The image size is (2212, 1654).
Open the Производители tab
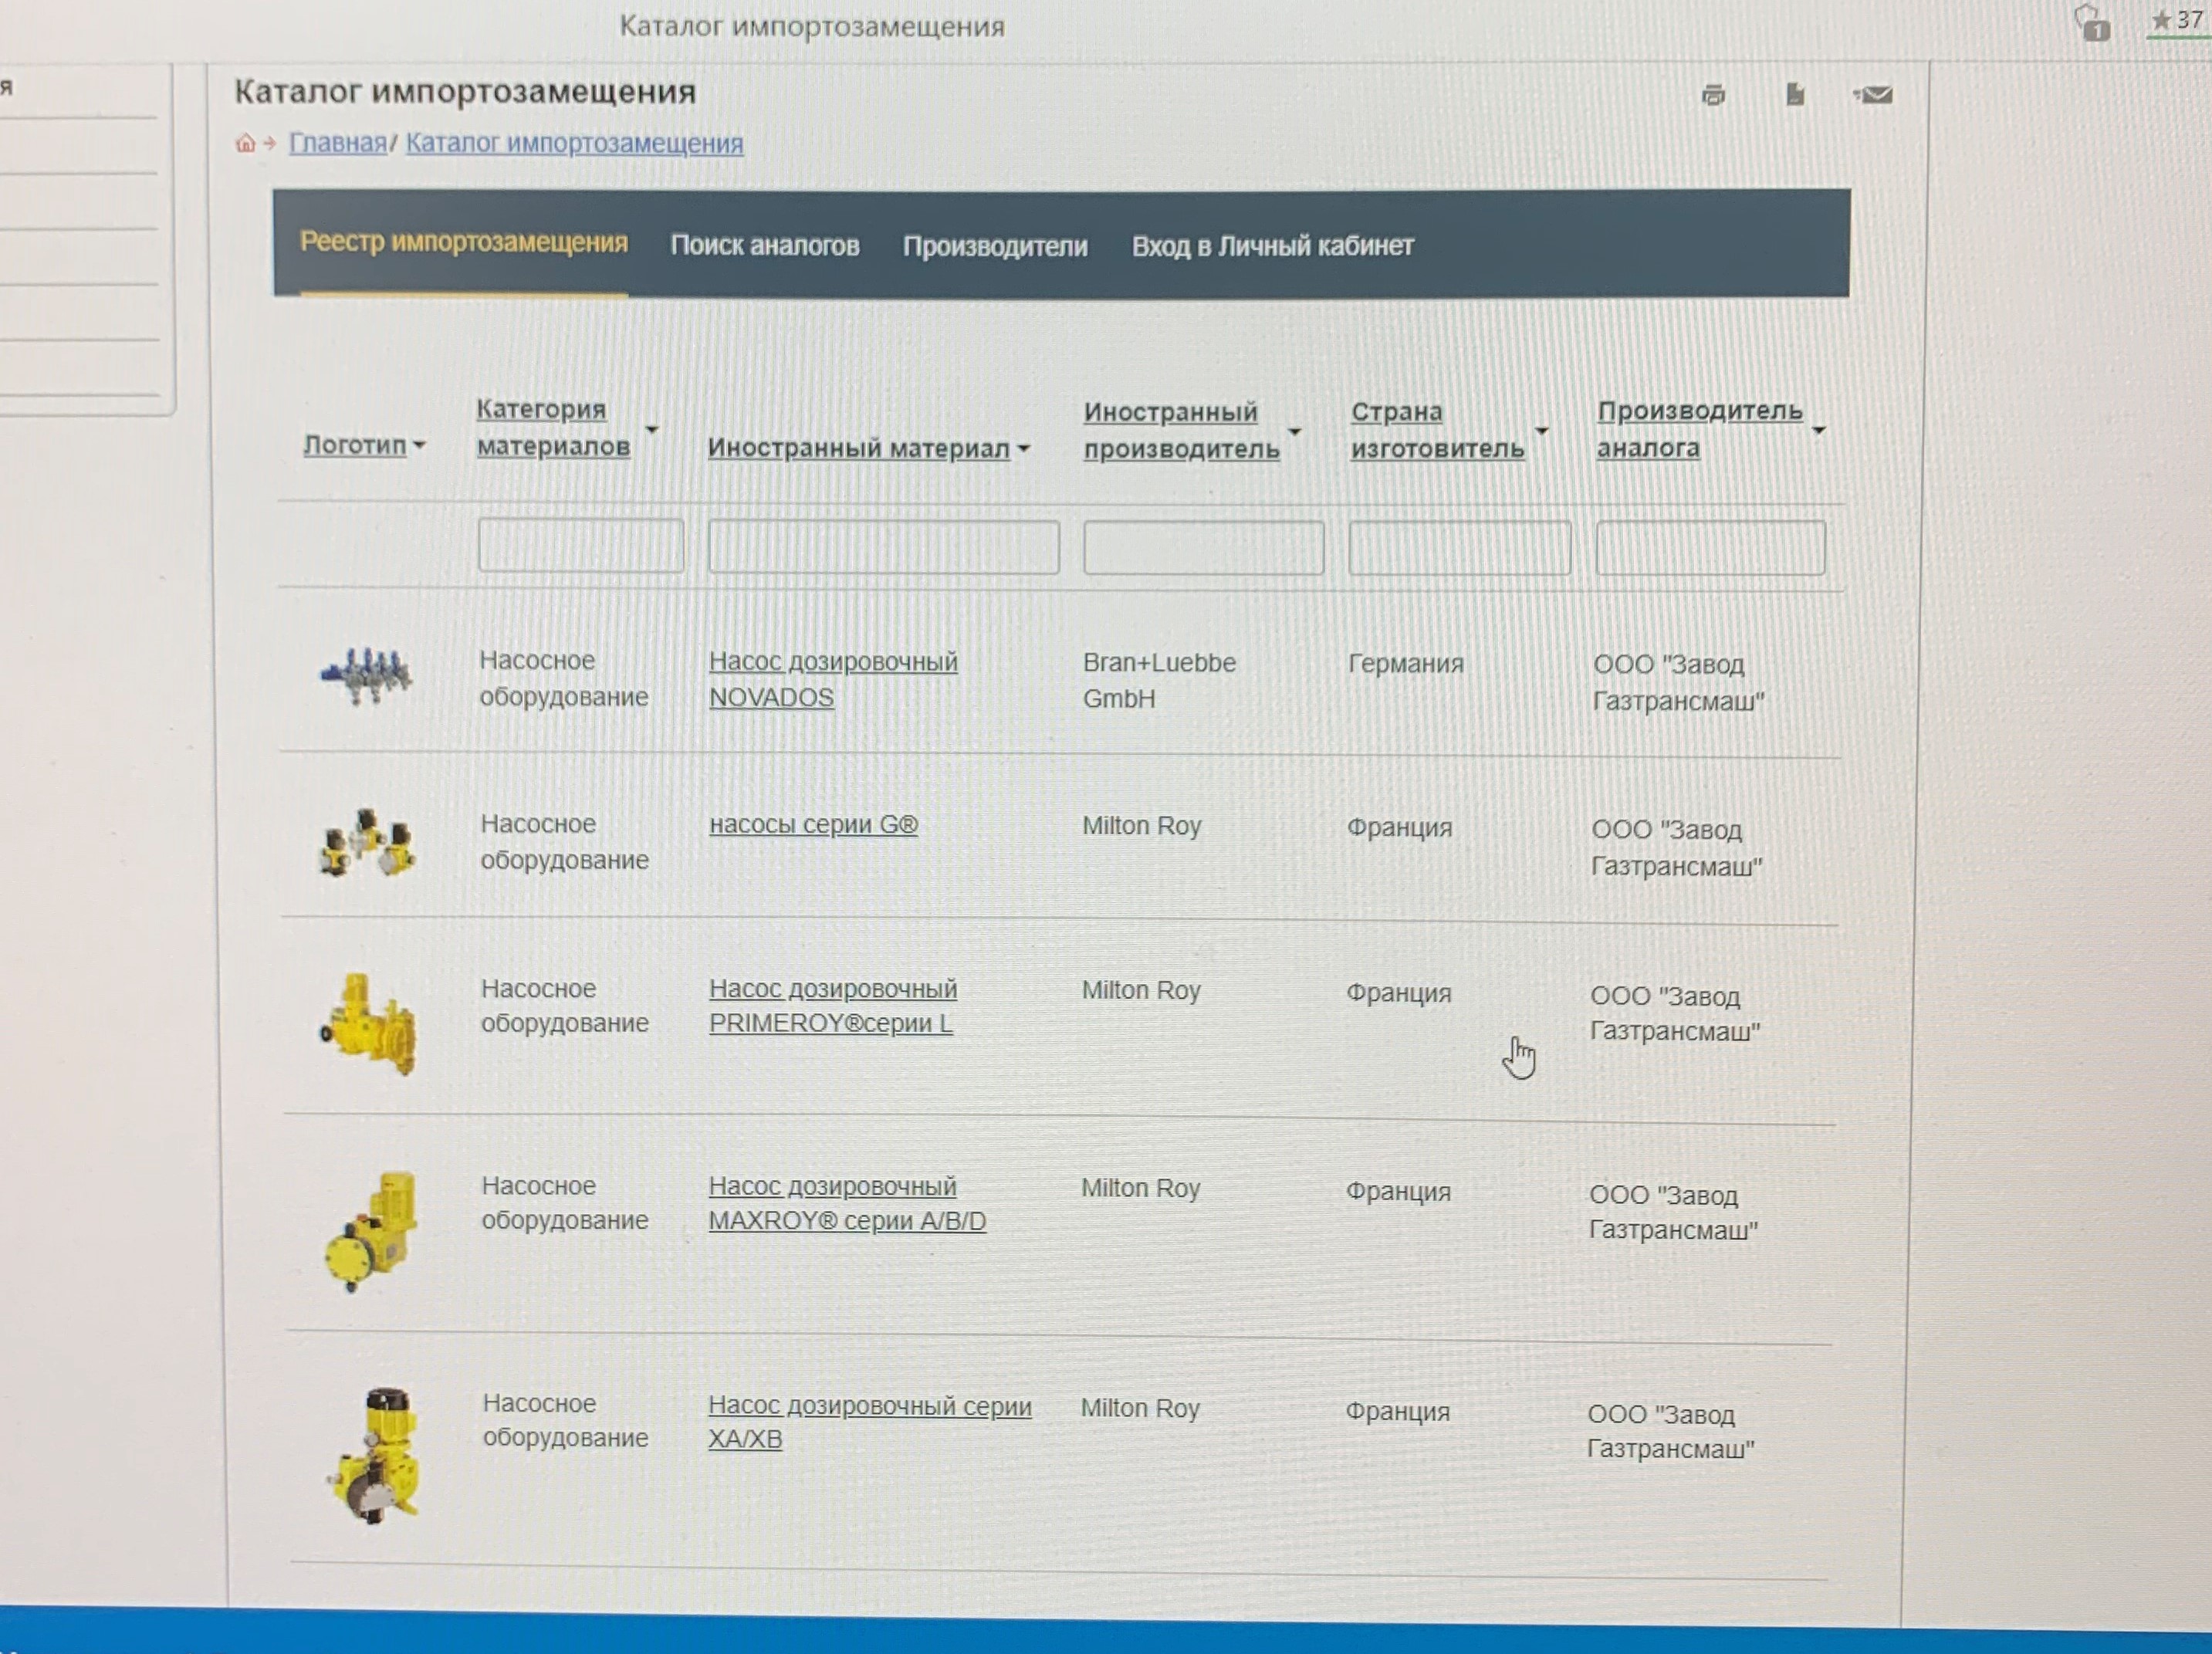(994, 247)
